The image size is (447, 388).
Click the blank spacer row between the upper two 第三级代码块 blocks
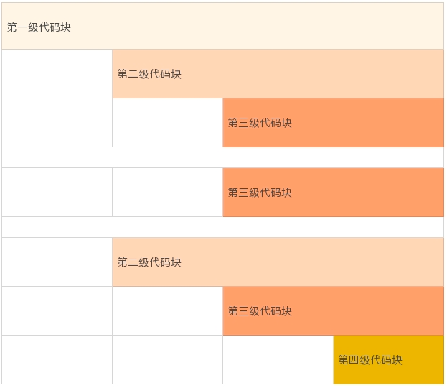pos(222,157)
